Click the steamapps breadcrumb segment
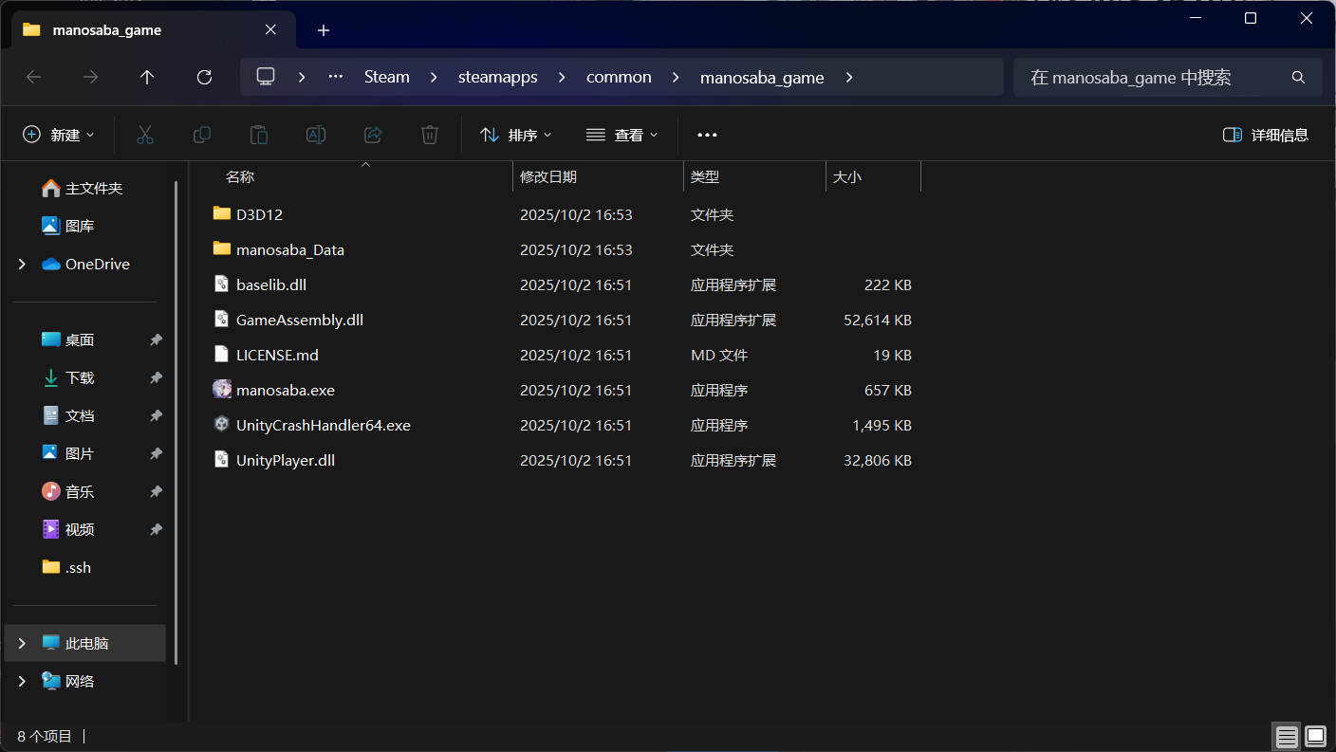The image size is (1336, 752). (497, 77)
